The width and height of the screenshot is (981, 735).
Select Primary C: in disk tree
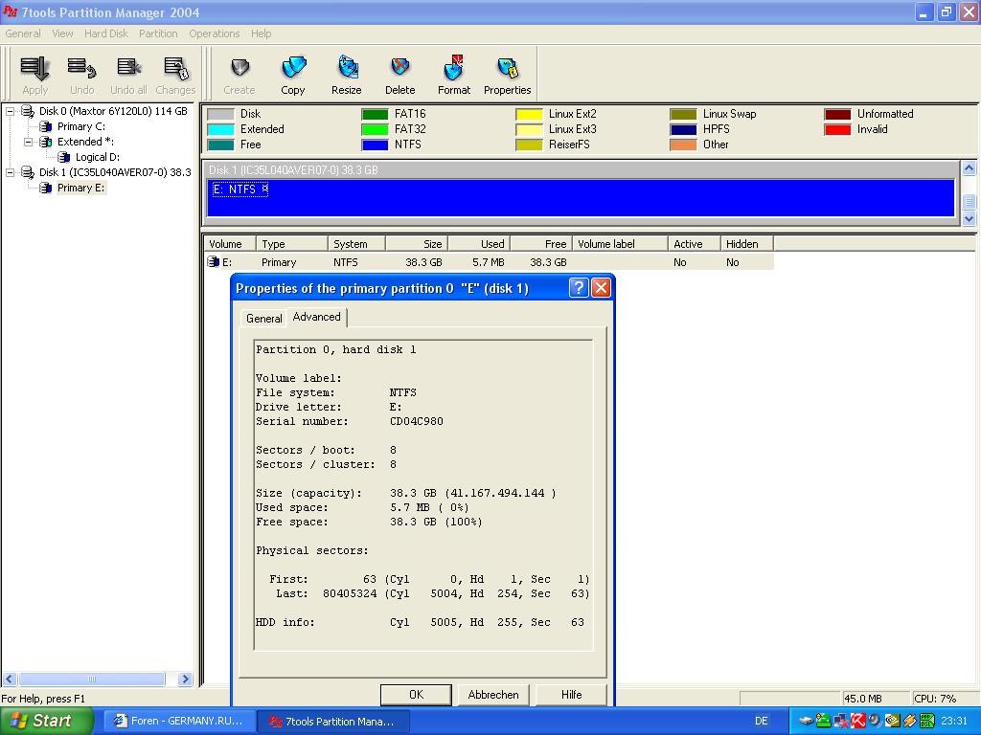(x=81, y=126)
